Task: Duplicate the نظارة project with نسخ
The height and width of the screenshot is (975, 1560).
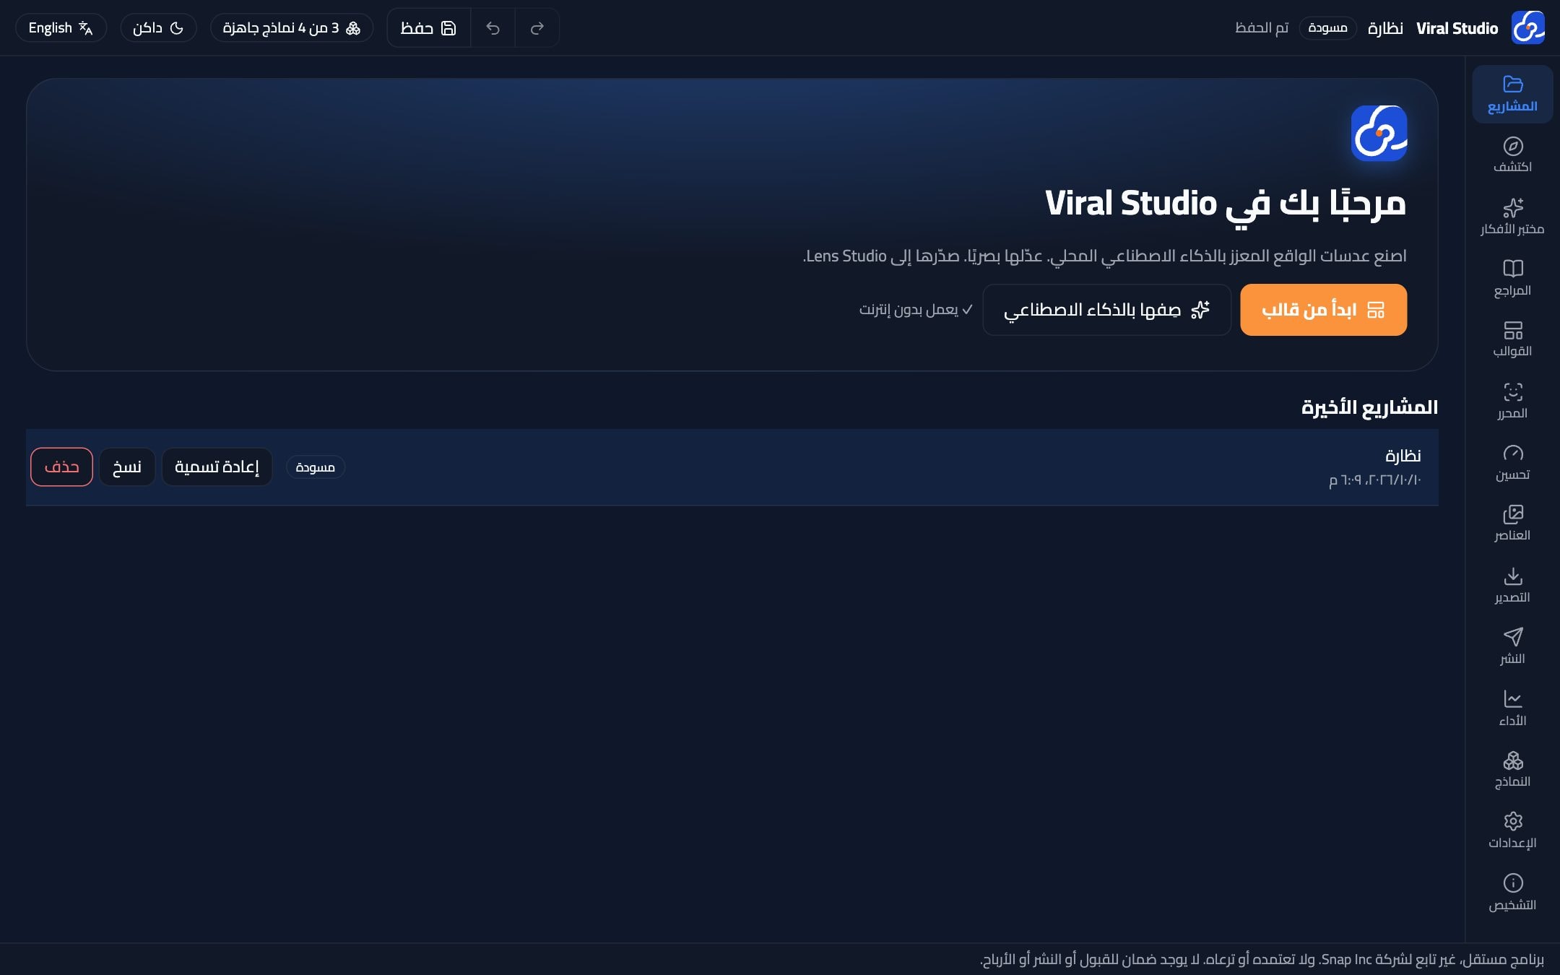Action: [x=127, y=467]
